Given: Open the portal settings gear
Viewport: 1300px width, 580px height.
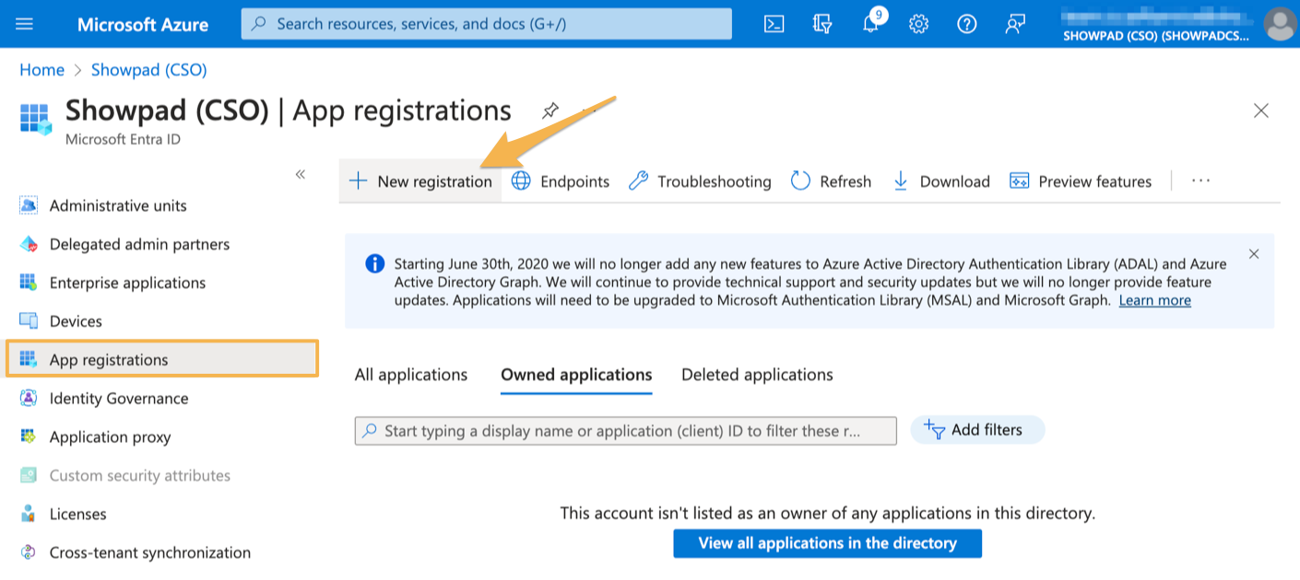Looking at the screenshot, I should [x=918, y=24].
